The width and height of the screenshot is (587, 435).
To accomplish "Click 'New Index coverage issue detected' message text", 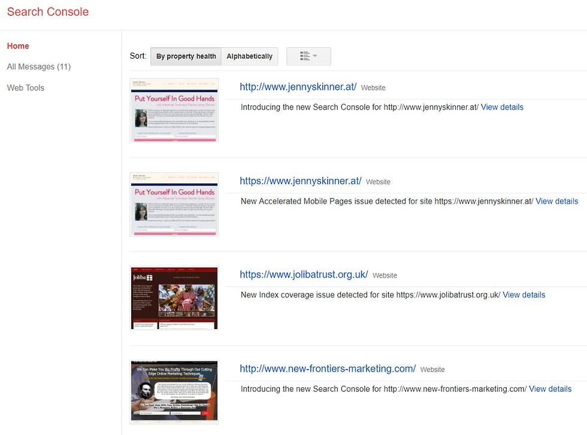I will 370,295.
